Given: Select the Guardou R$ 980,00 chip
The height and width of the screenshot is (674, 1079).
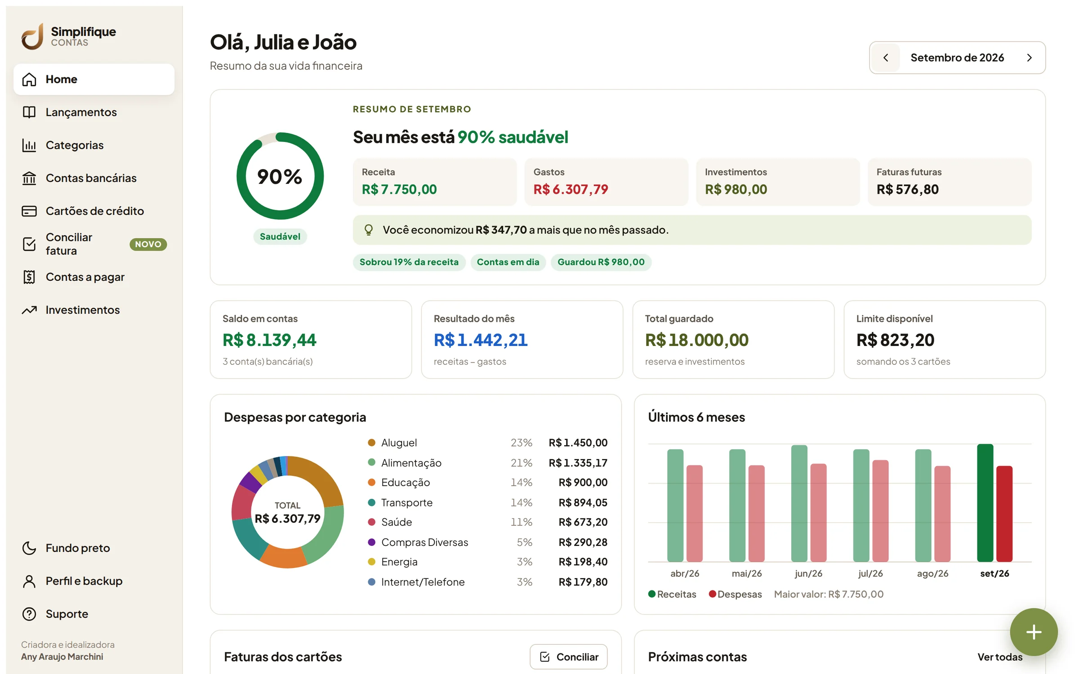Looking at the screenshot, I should click(x=601, y=262).
